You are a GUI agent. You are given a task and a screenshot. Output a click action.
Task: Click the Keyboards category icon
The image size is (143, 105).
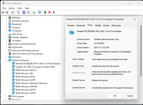[10, 47]
